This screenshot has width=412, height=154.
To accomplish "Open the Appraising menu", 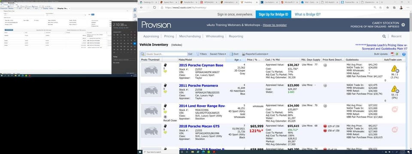I will (x=151, y=36).
